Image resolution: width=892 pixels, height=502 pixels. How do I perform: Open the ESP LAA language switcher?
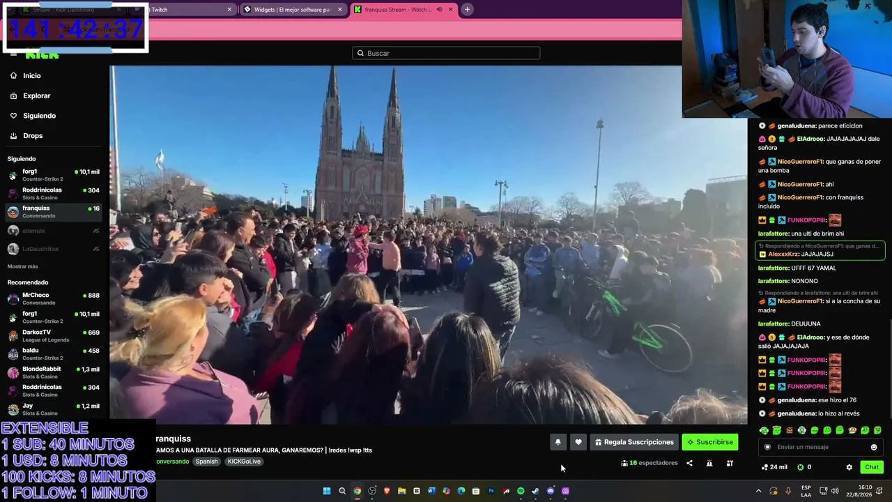click(x=806, y=491)
